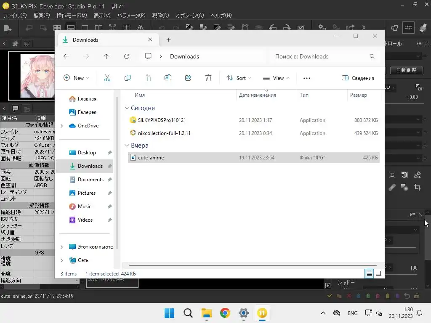Click the fullscreen expand arrows icon
Viewport: 431px width, 323px height.
coord(112,27)
